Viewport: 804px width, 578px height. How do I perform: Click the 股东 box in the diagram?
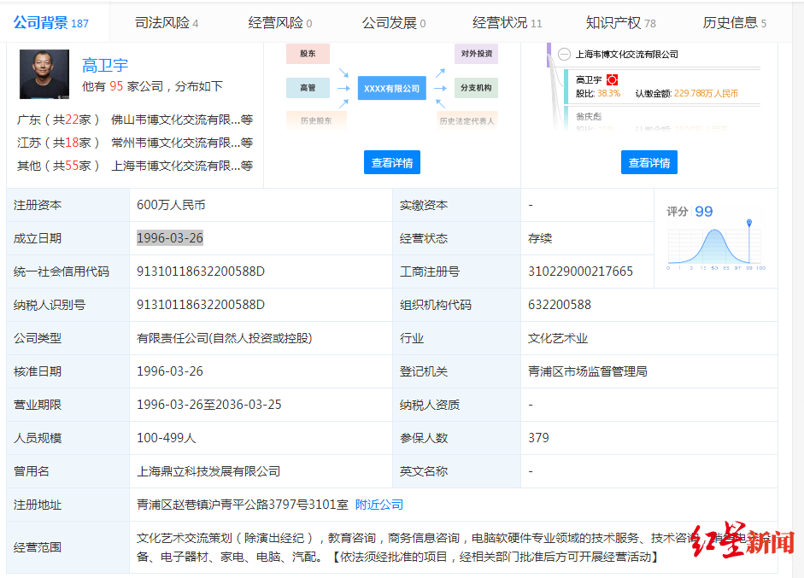point(308,54)
